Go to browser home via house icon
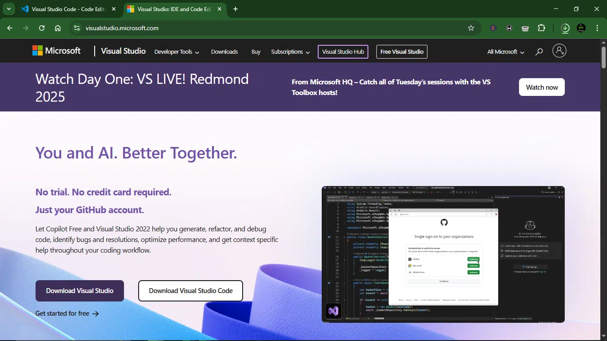Image resolution: width=607 pixels, height=341 pixels. [x=58, y=28]
